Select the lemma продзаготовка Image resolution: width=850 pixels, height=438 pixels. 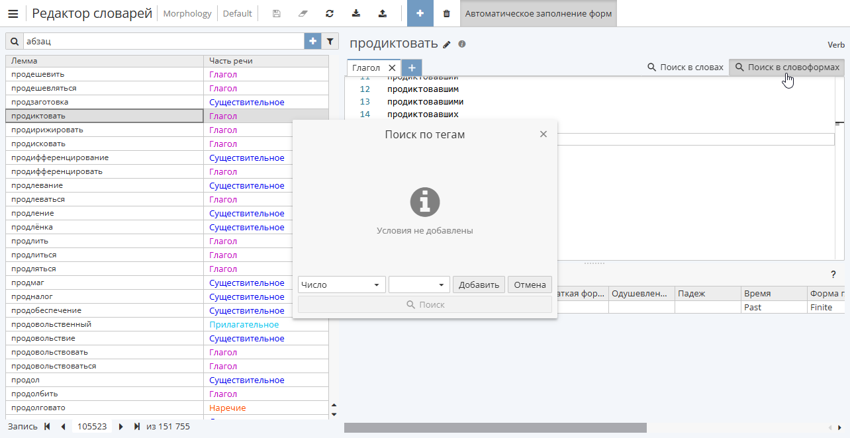tap(104, 102)
